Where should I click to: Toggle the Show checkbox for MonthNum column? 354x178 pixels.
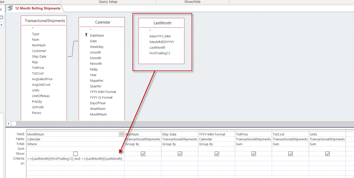[x=75, y=154]
